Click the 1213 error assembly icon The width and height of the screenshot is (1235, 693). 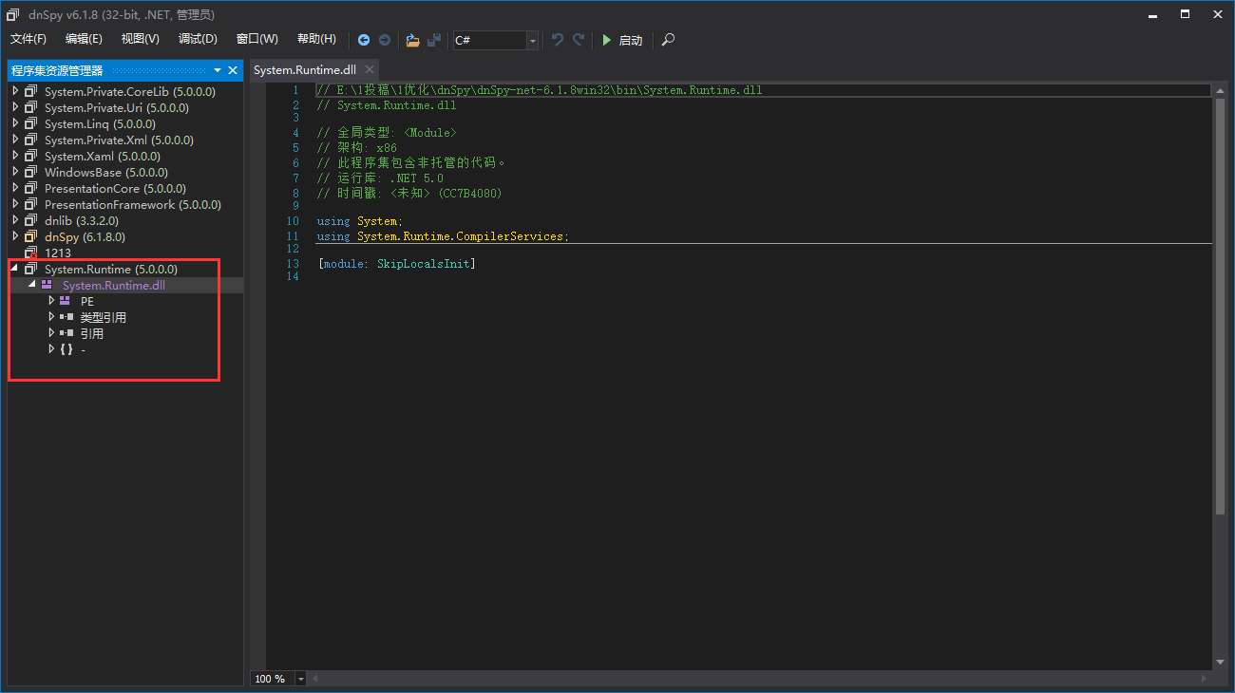pos(30,253)
